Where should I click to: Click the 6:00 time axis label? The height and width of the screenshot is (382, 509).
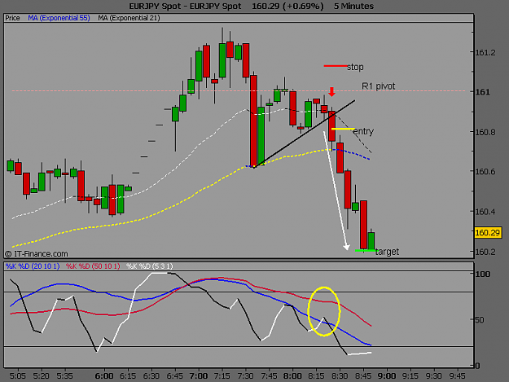coord(104,376)
